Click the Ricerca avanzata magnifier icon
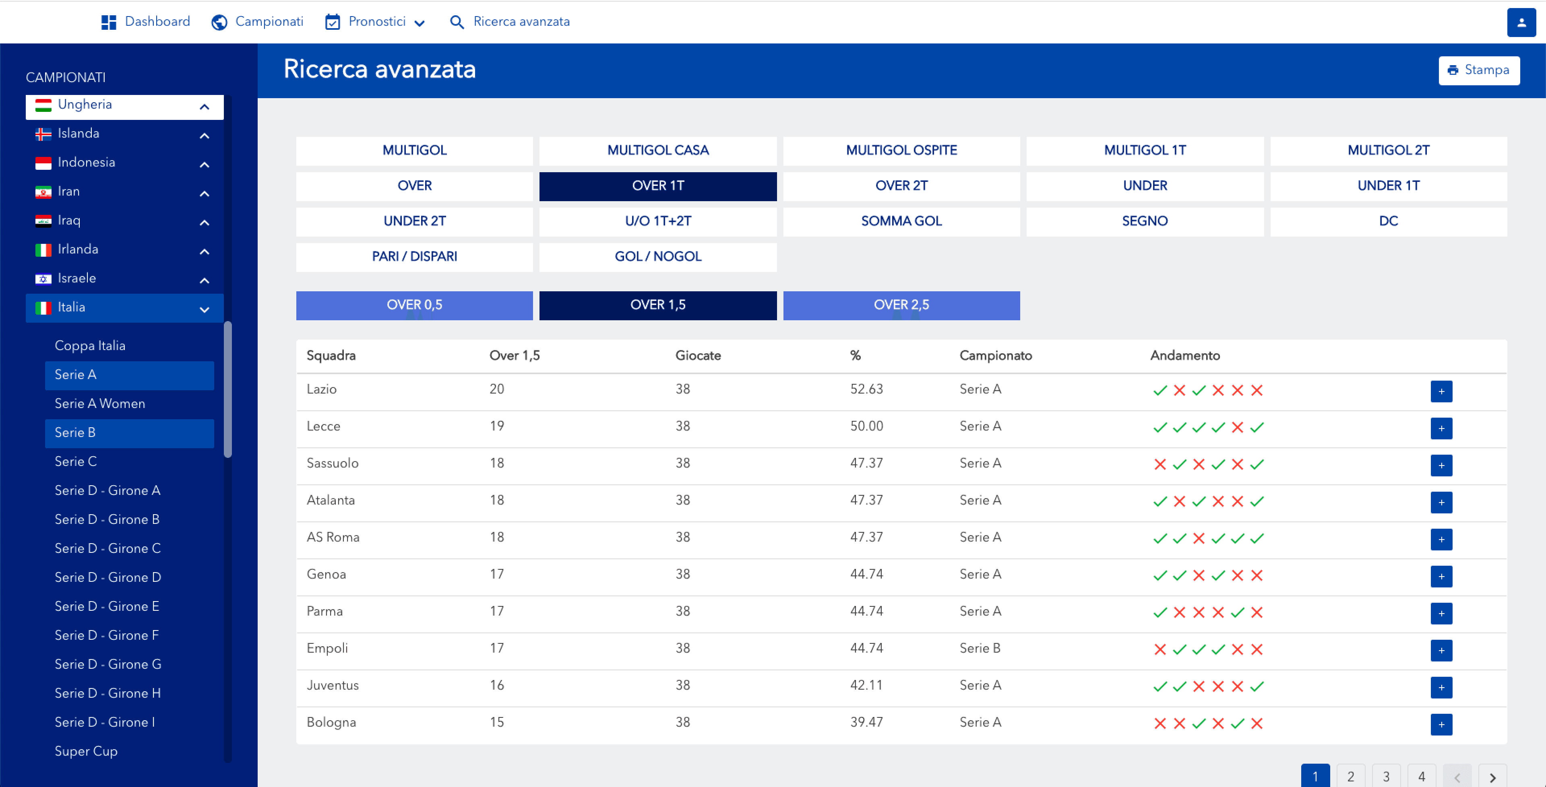 click(x=457, y=22)
